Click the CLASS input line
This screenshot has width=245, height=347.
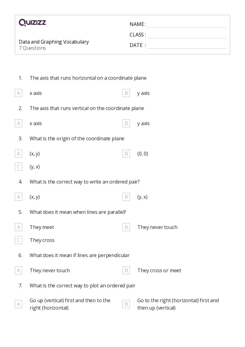(186, 35)
